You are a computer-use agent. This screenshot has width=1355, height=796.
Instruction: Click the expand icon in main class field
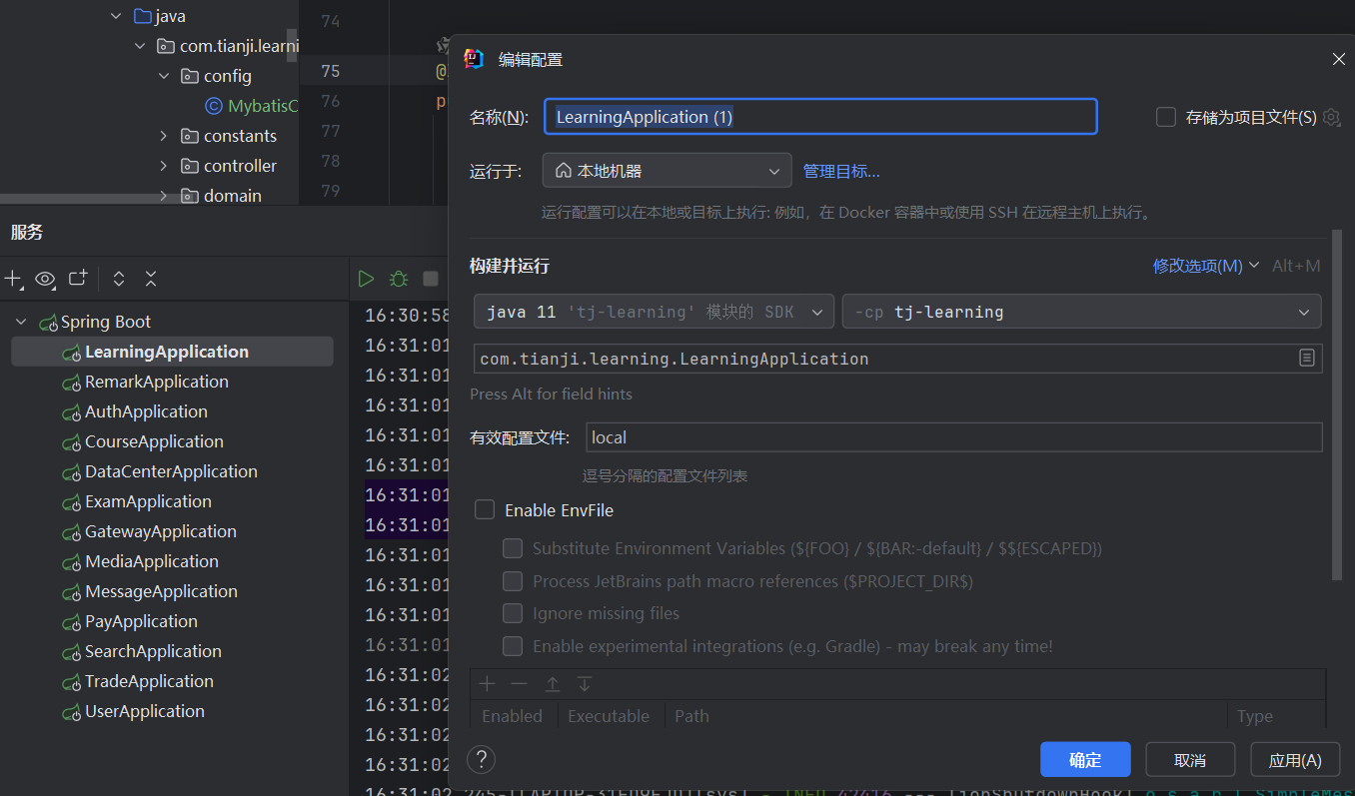click(1306, 358)
